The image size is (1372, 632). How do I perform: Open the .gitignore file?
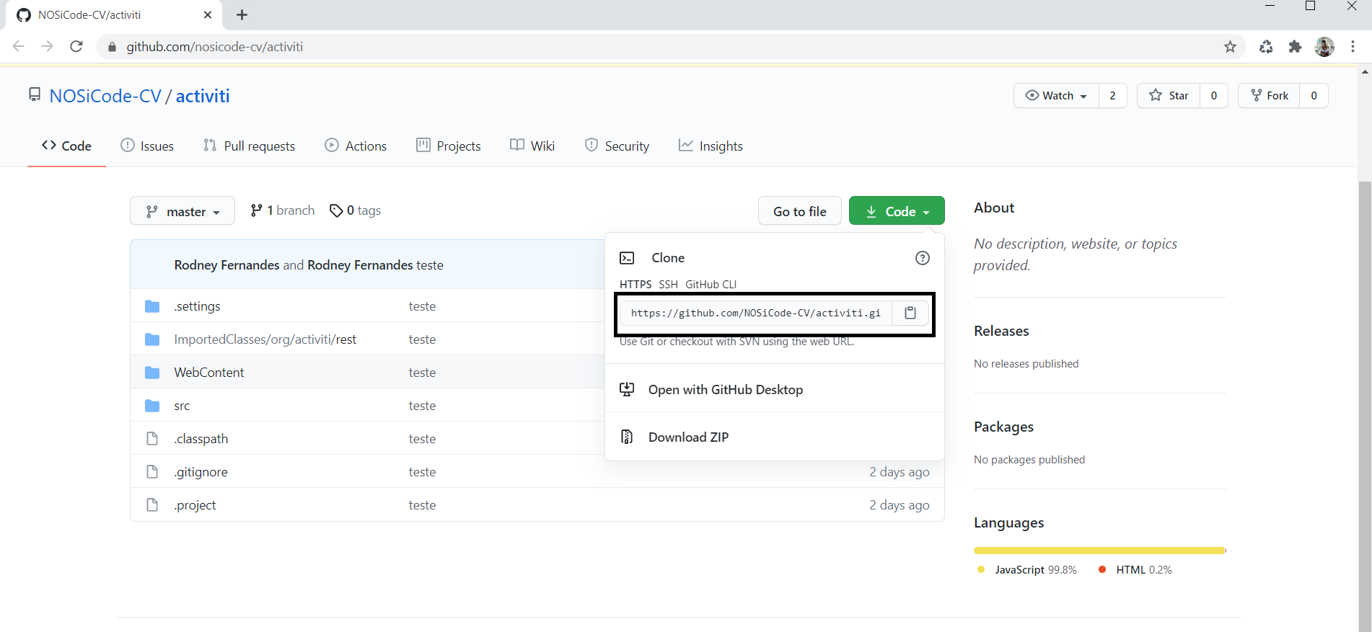(201, 472)
